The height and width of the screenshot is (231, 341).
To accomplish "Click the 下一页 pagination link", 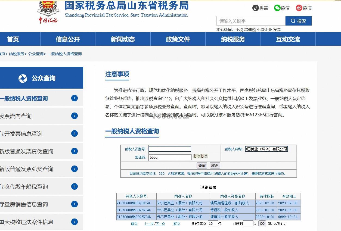I will [x=160, y=224].
